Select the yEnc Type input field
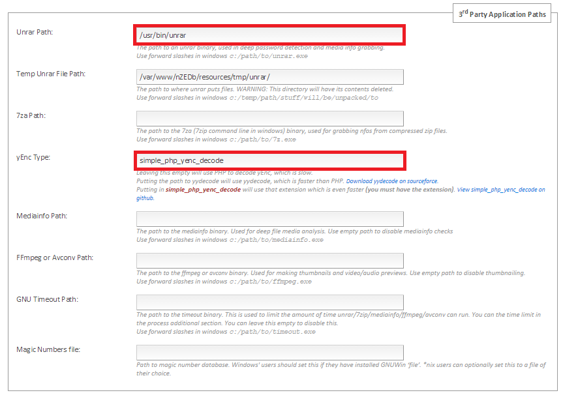 point(269,160)
